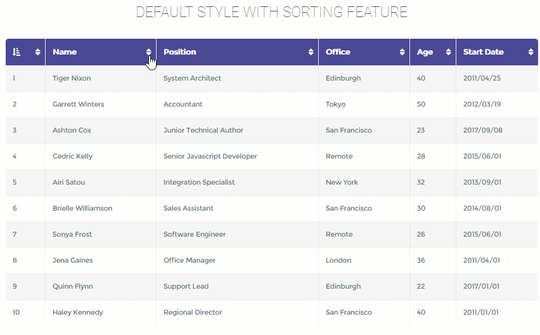Select the Cedric Kelly row name

(x=72, y=156)
